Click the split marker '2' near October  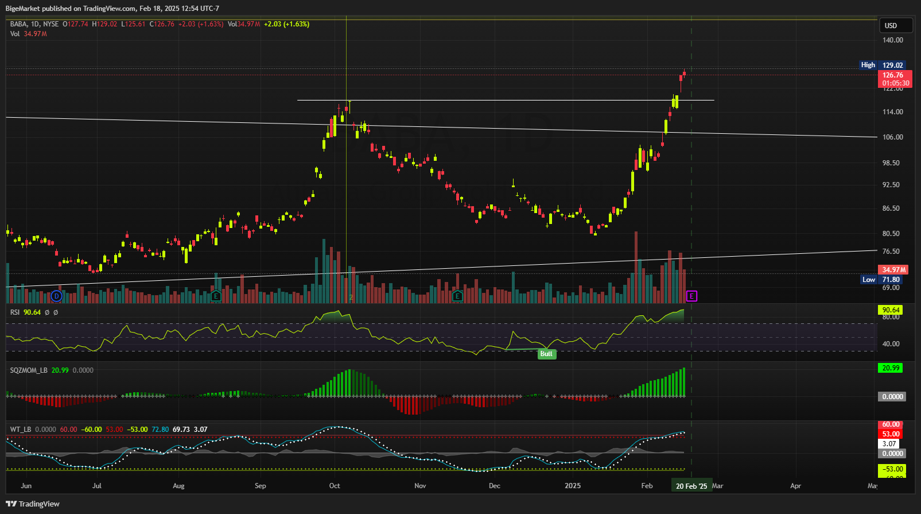(351, 297)
